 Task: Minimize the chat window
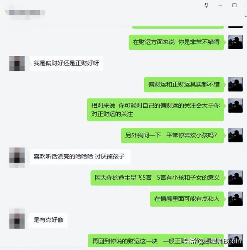pos(220,5)
